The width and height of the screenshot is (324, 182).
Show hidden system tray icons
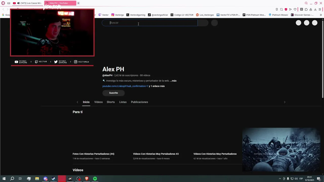click(x=280, y=179)
